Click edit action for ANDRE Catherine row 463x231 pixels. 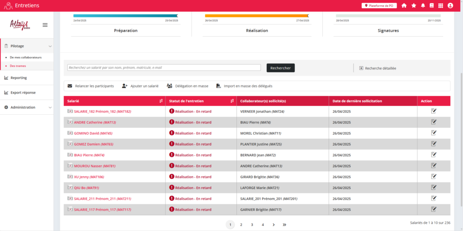(x=434, y=122)
